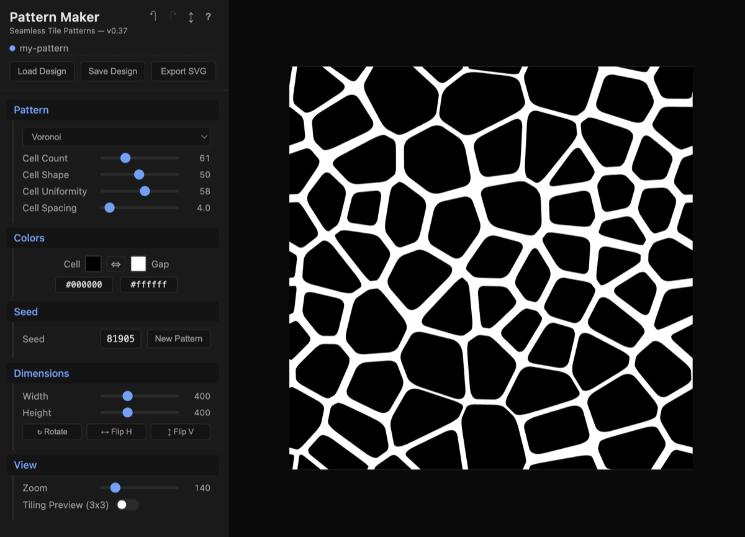The image size is (745, 537).
Task: Click the Voronoi pattern preview canvas
Action: tap(491, 268)
